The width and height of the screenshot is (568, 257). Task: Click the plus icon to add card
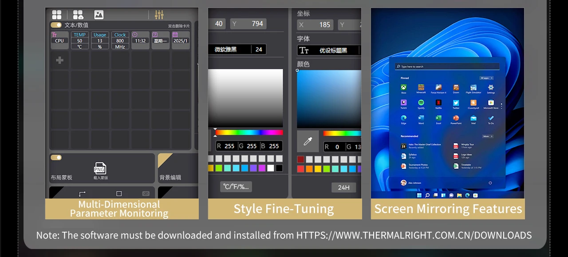tap(59, 60)
